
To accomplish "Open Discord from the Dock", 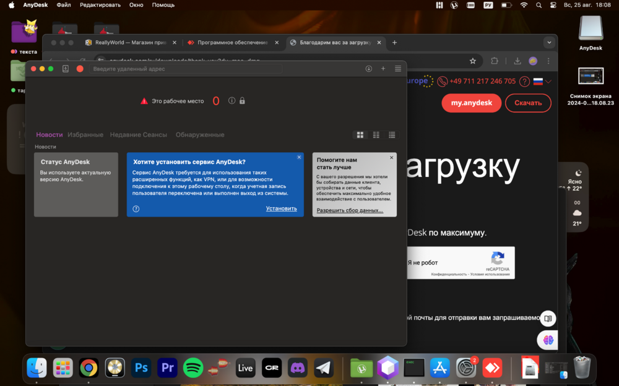I will pyautogui.click(x=297, y=368).
